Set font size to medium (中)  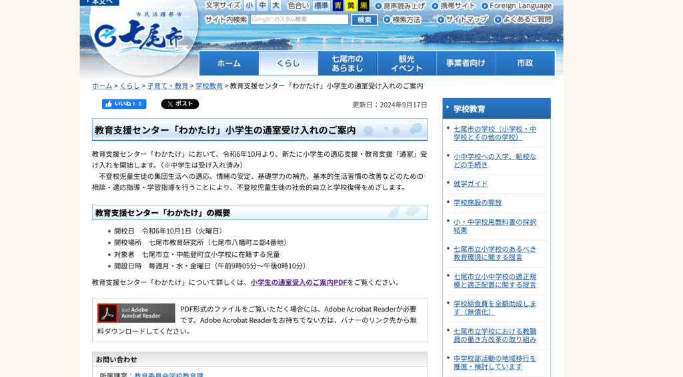pos(262,5)
